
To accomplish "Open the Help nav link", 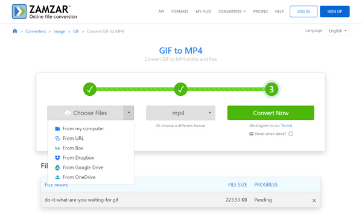I will 279,11.
